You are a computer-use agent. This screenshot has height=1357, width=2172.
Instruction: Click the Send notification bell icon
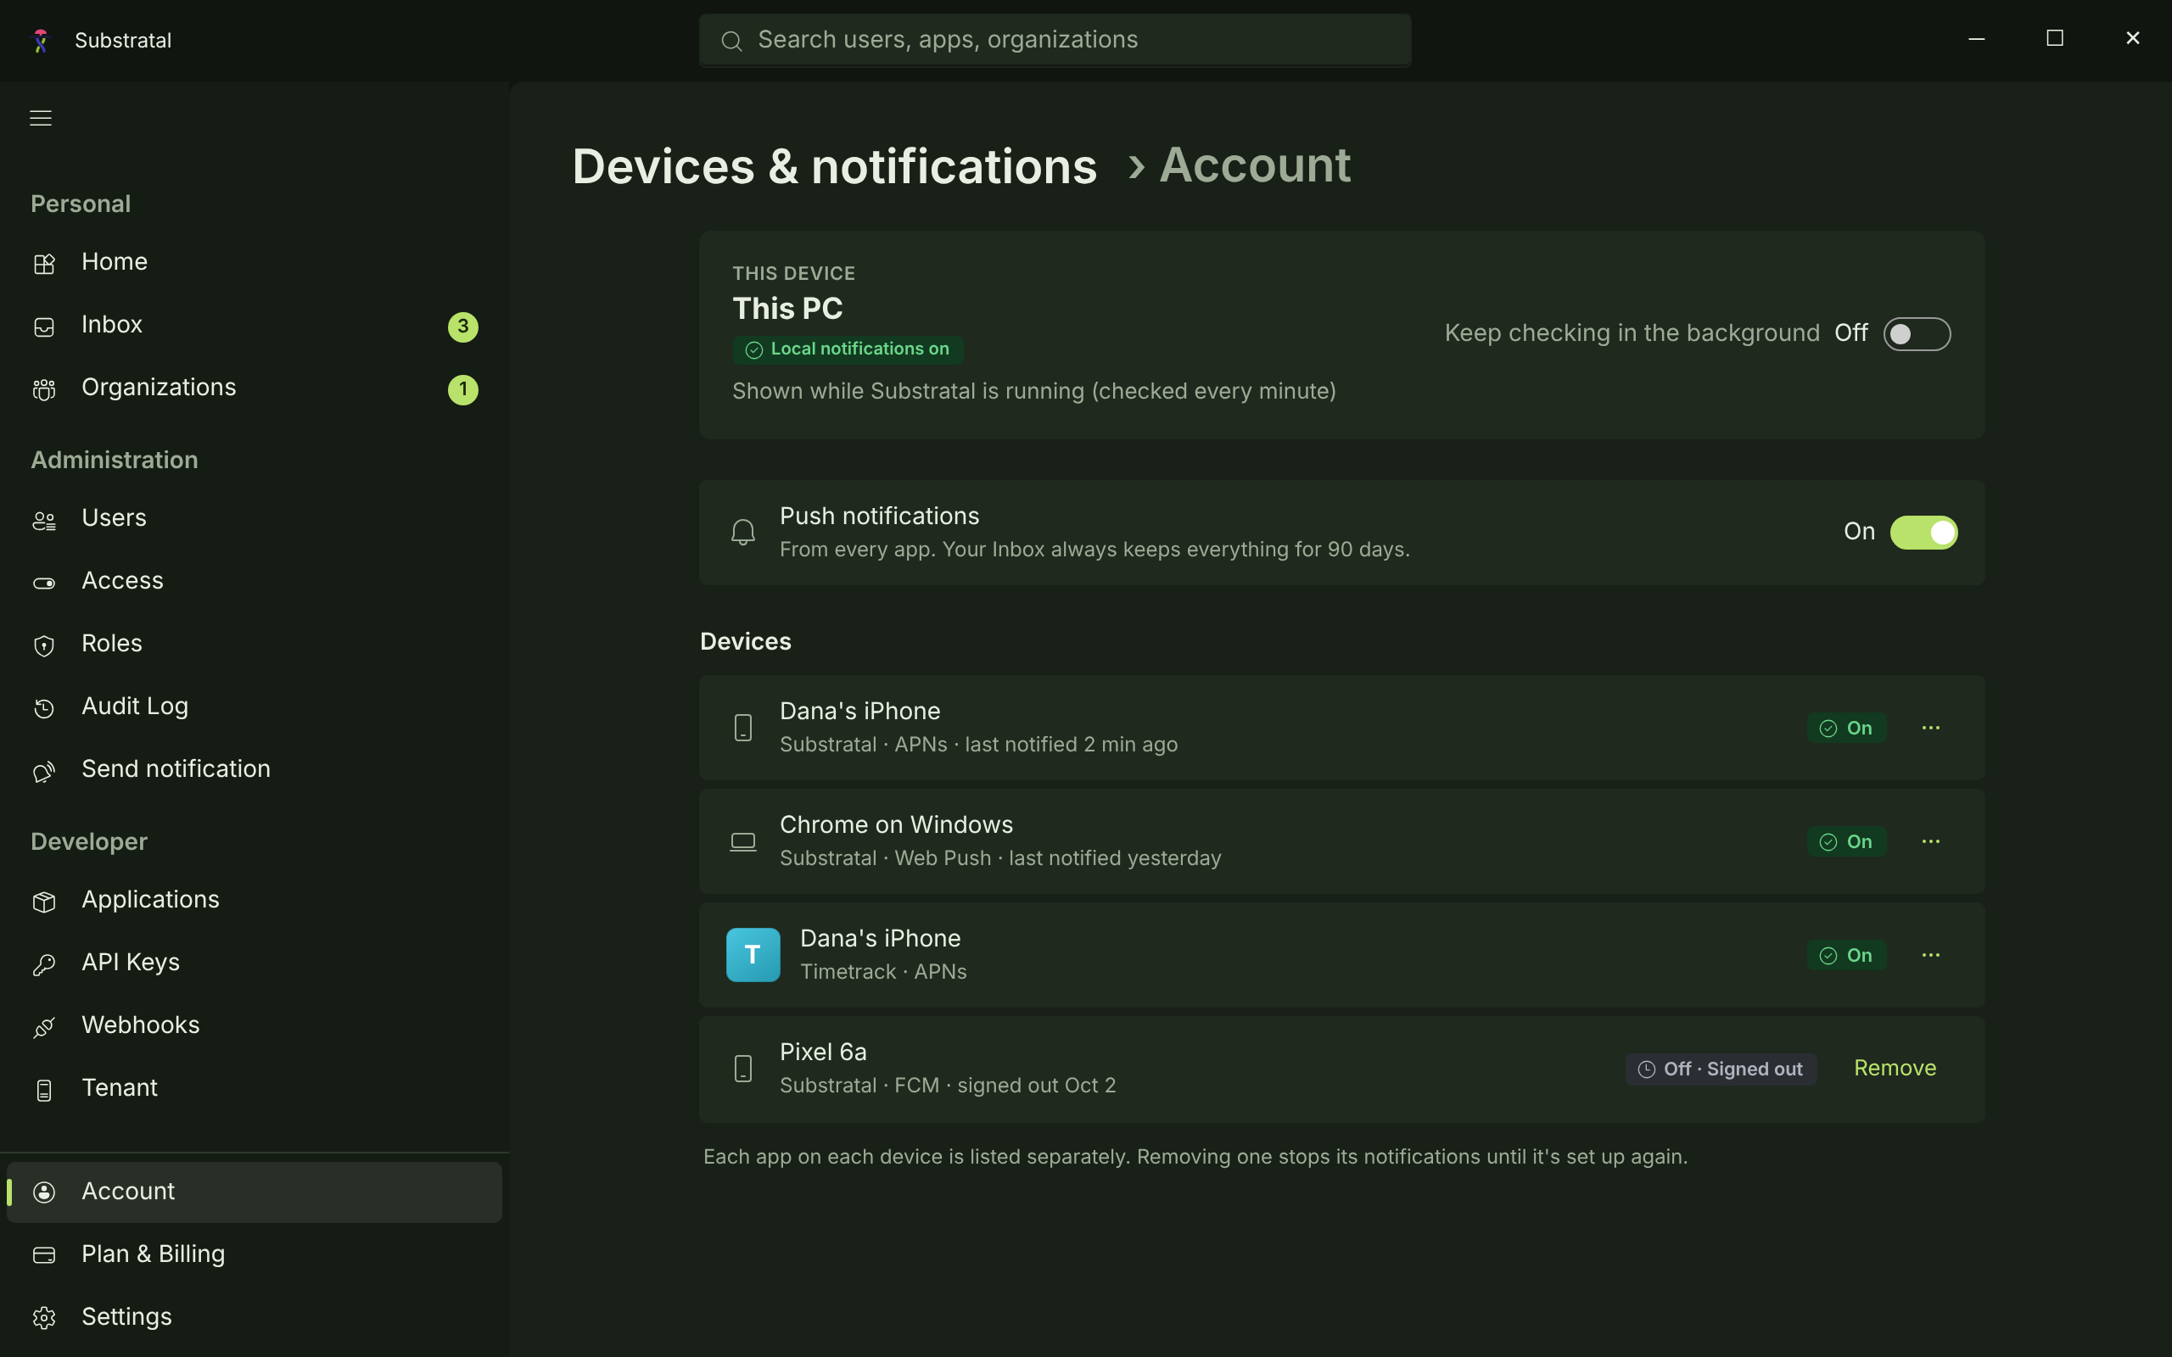[x=44, y=771]
